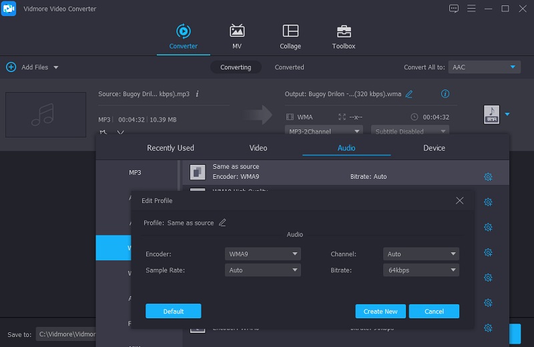Open the Sample Rate dropdown
The image size is (534, 347).
click(x=262, y=270)
